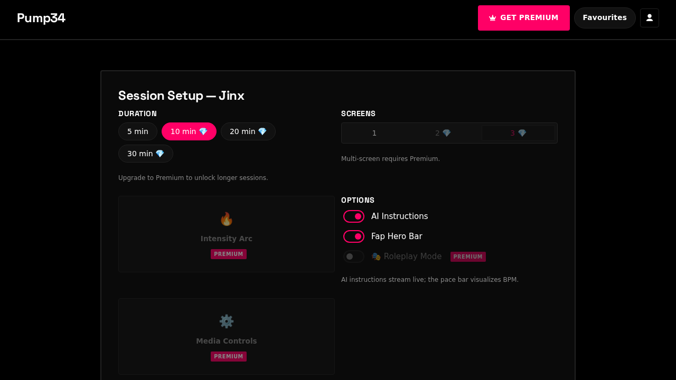Click the GET PREMIUM button
The height and width of the screenshot is (380, 676).
click(524, 18)
